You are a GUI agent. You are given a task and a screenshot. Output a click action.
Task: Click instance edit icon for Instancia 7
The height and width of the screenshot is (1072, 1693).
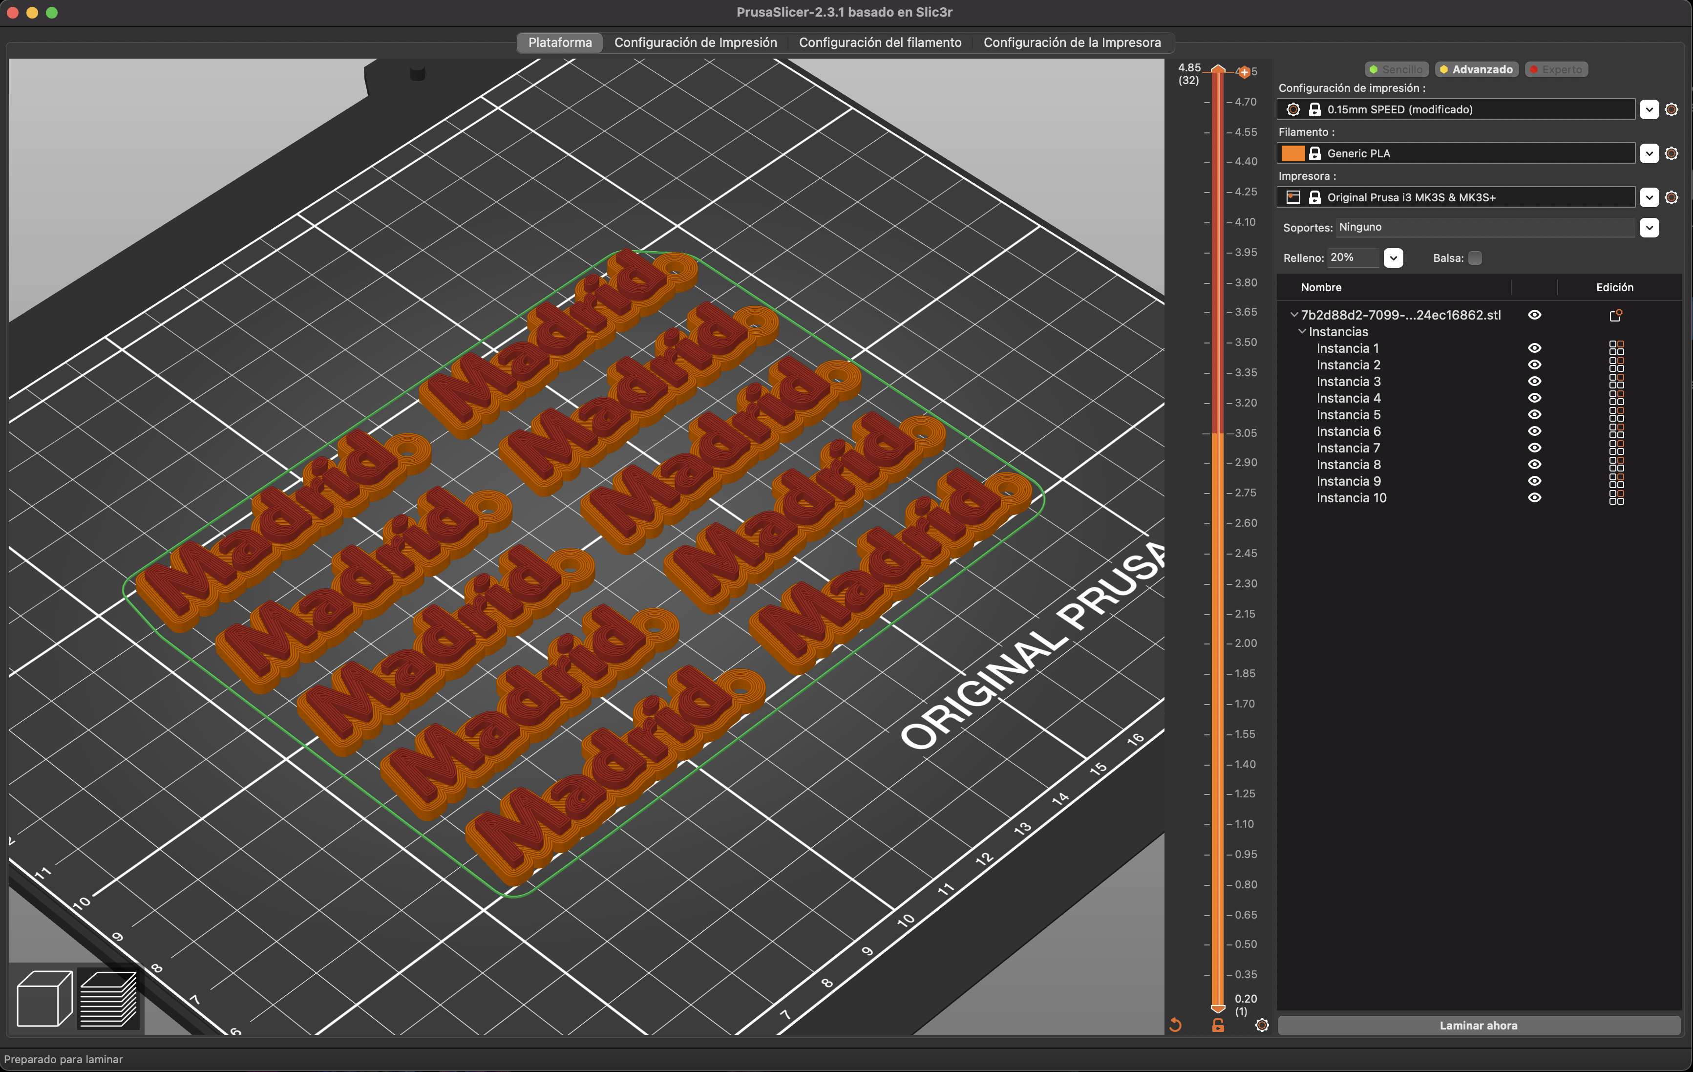(1616, 448)
